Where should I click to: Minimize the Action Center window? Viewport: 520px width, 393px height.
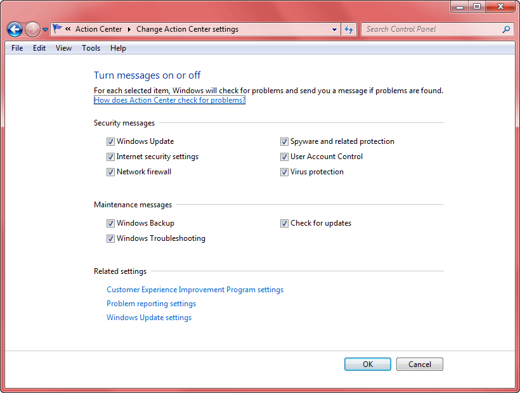[x=460, y=6]
